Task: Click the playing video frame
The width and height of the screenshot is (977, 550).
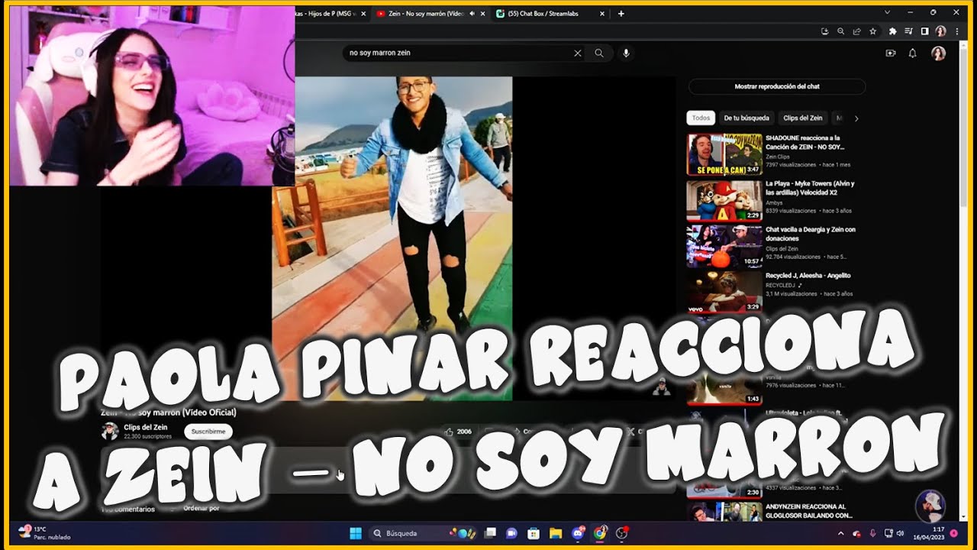Action: (392, 238)
